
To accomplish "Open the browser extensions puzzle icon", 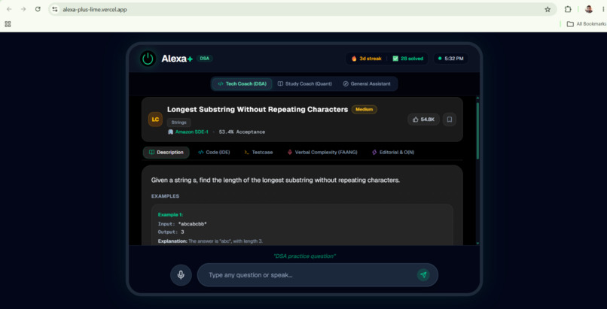I will pos(568,9).
